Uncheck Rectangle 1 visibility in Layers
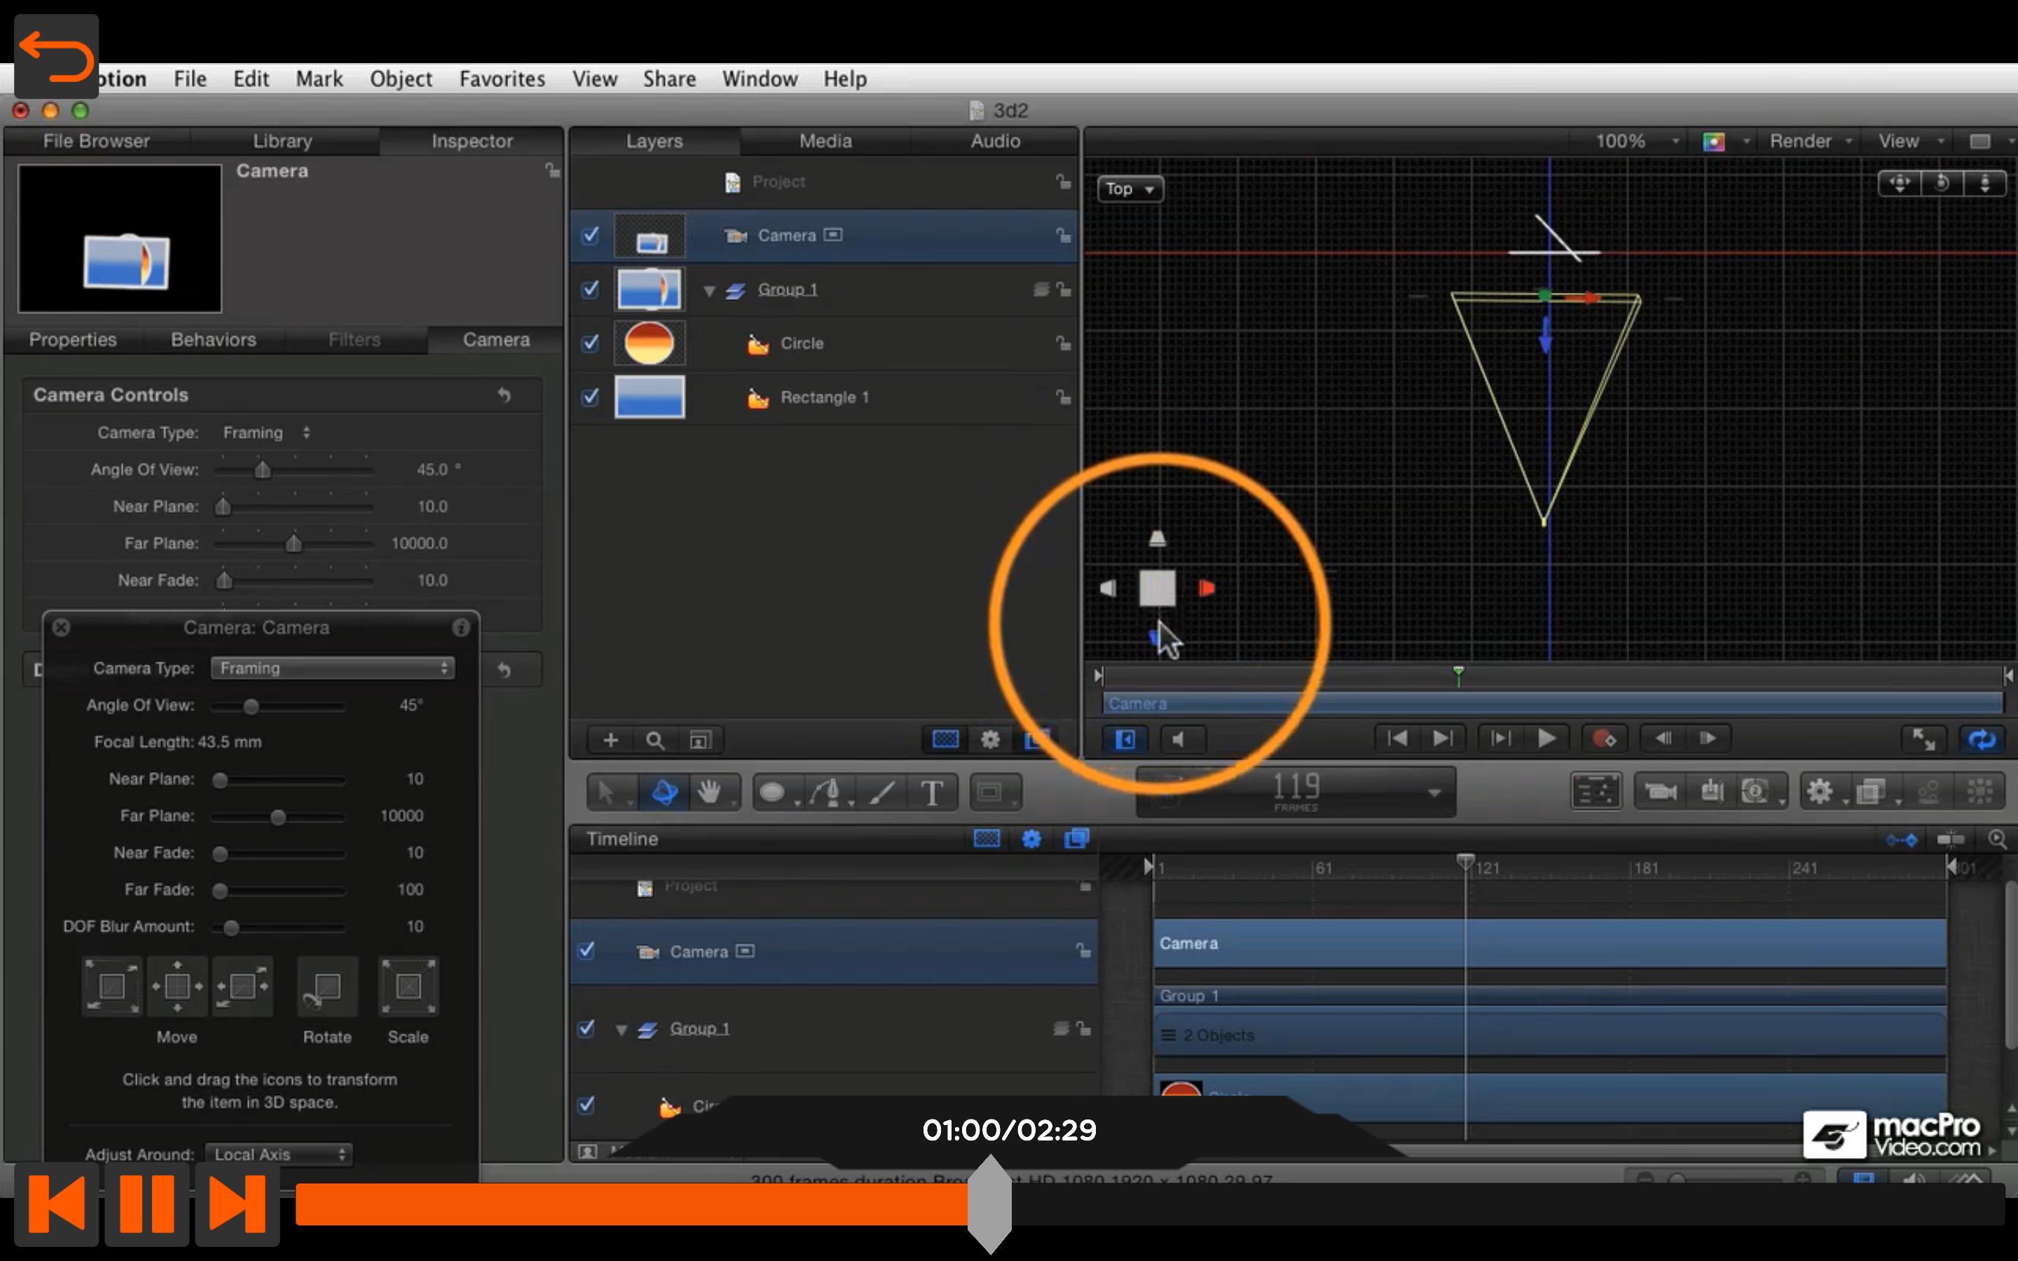This screenshot has height=1261, width=2018. (x=591, y=397)
